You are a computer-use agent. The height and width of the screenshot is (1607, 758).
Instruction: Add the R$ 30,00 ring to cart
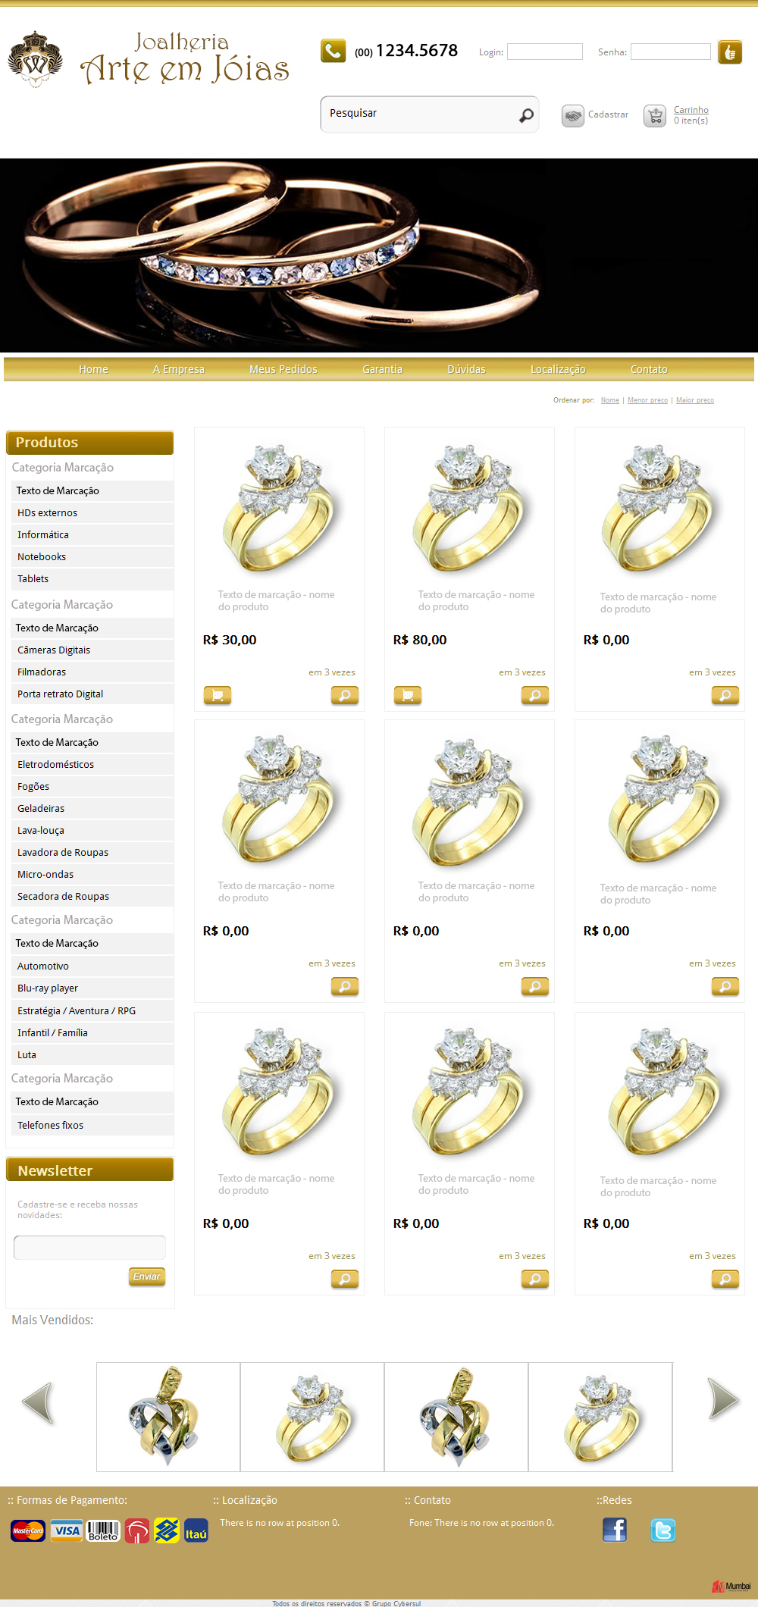[x=218, y=695]
